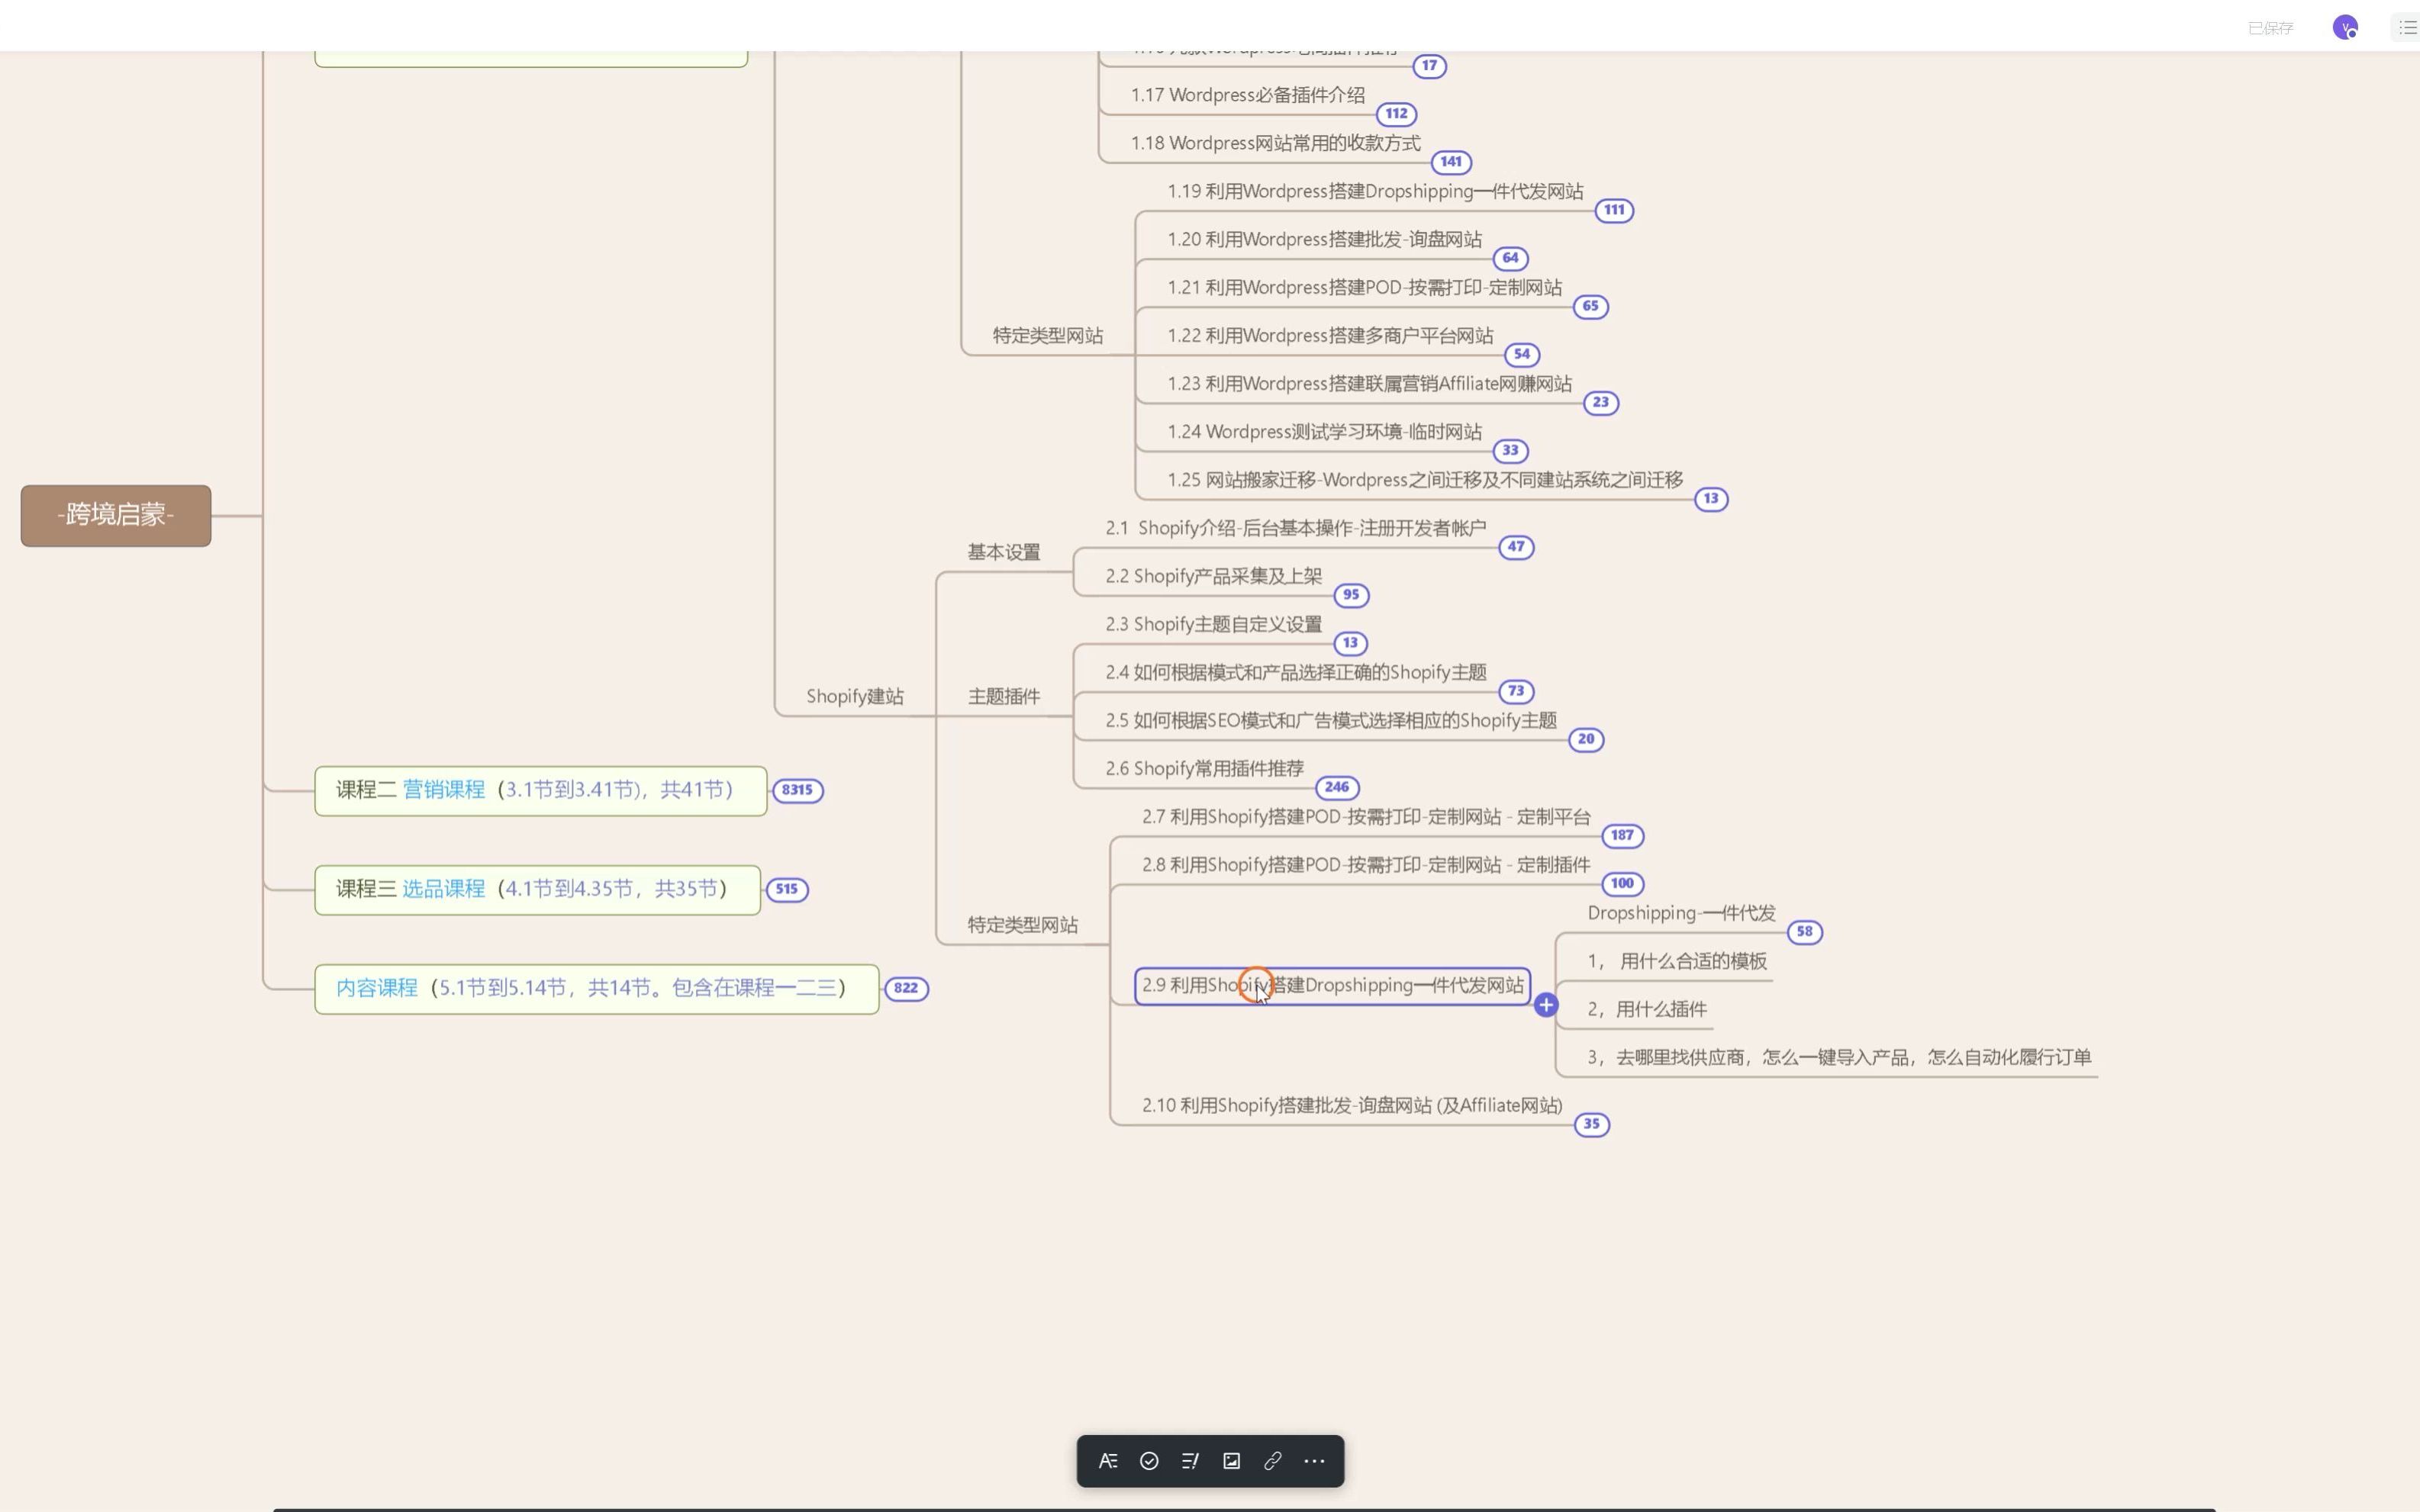Expand the 246 badge under Shopify常用插件推荐
Viewport: 2420px width, 1512px height.
(1338, 787)
